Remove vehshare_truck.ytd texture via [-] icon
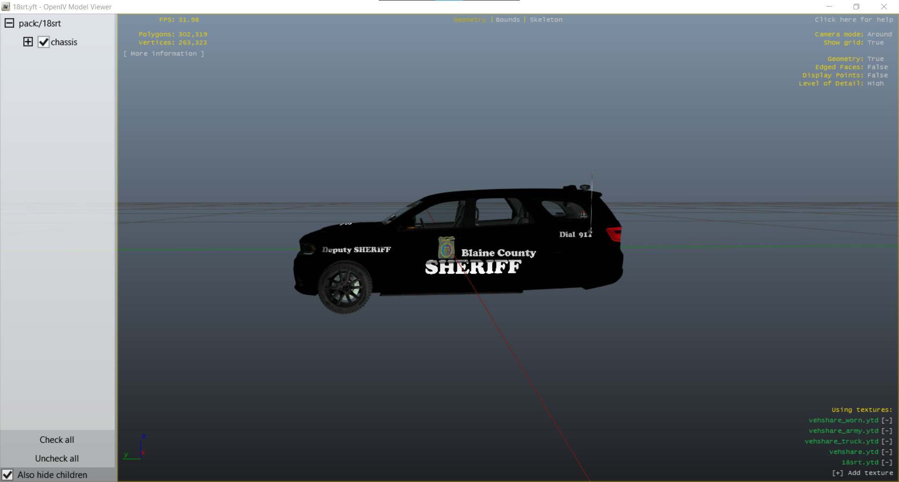The image size is (899, 482). 887,441
